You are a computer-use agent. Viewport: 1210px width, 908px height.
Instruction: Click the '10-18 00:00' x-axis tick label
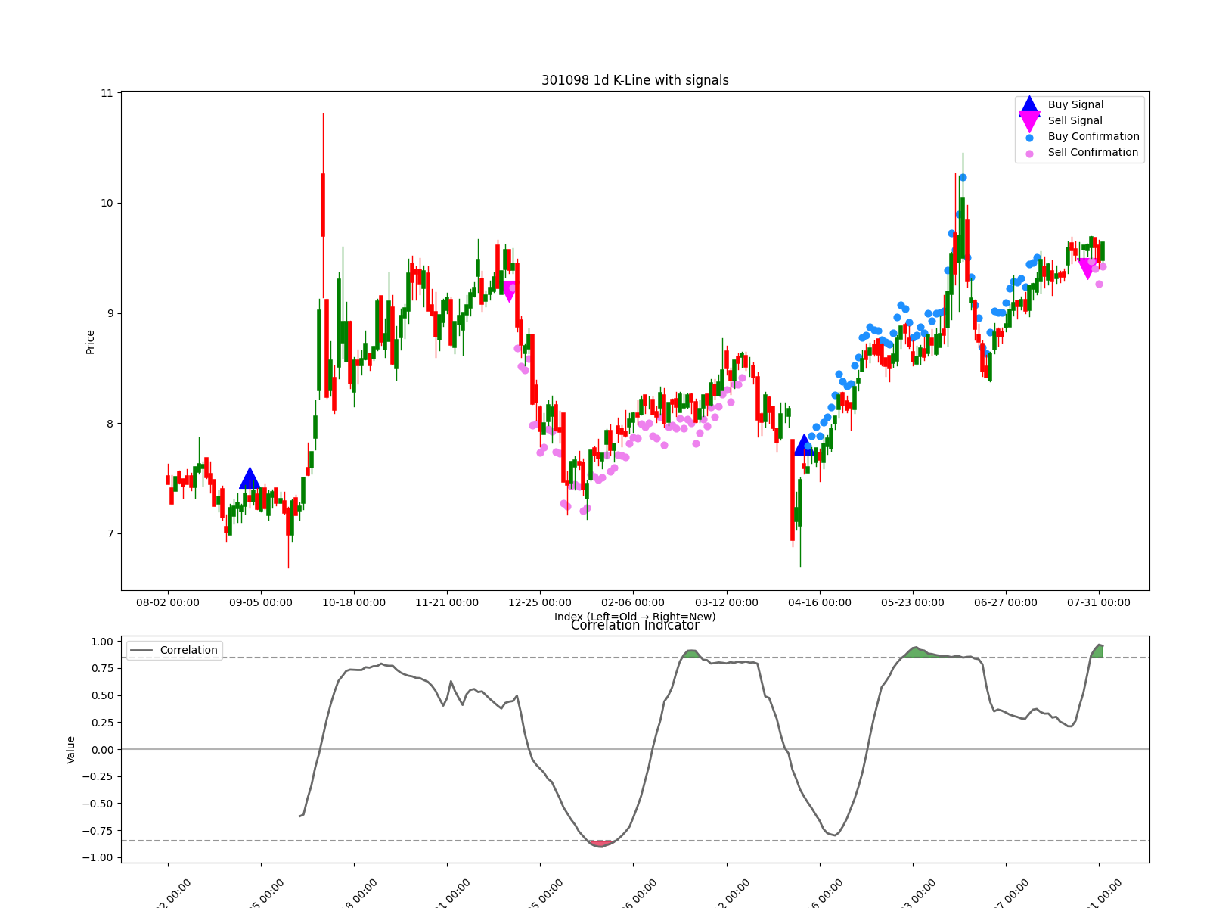354,603
